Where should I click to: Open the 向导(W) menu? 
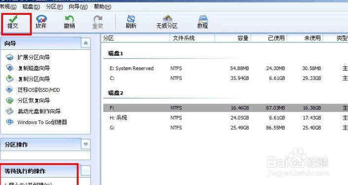tap(78, 6)
